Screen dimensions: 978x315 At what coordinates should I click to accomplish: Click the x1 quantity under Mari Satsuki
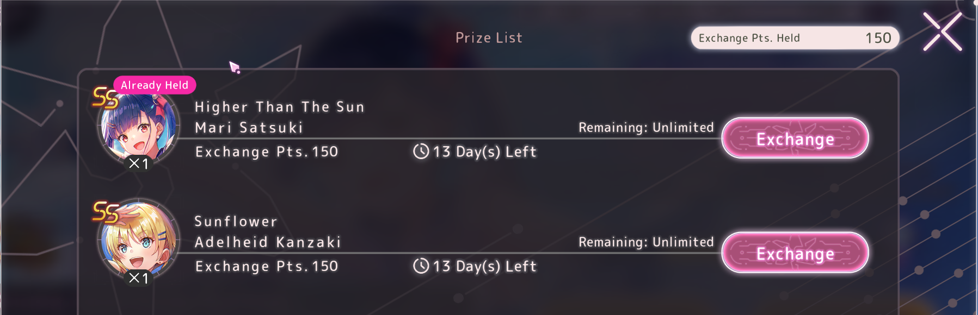coord(138,163)
